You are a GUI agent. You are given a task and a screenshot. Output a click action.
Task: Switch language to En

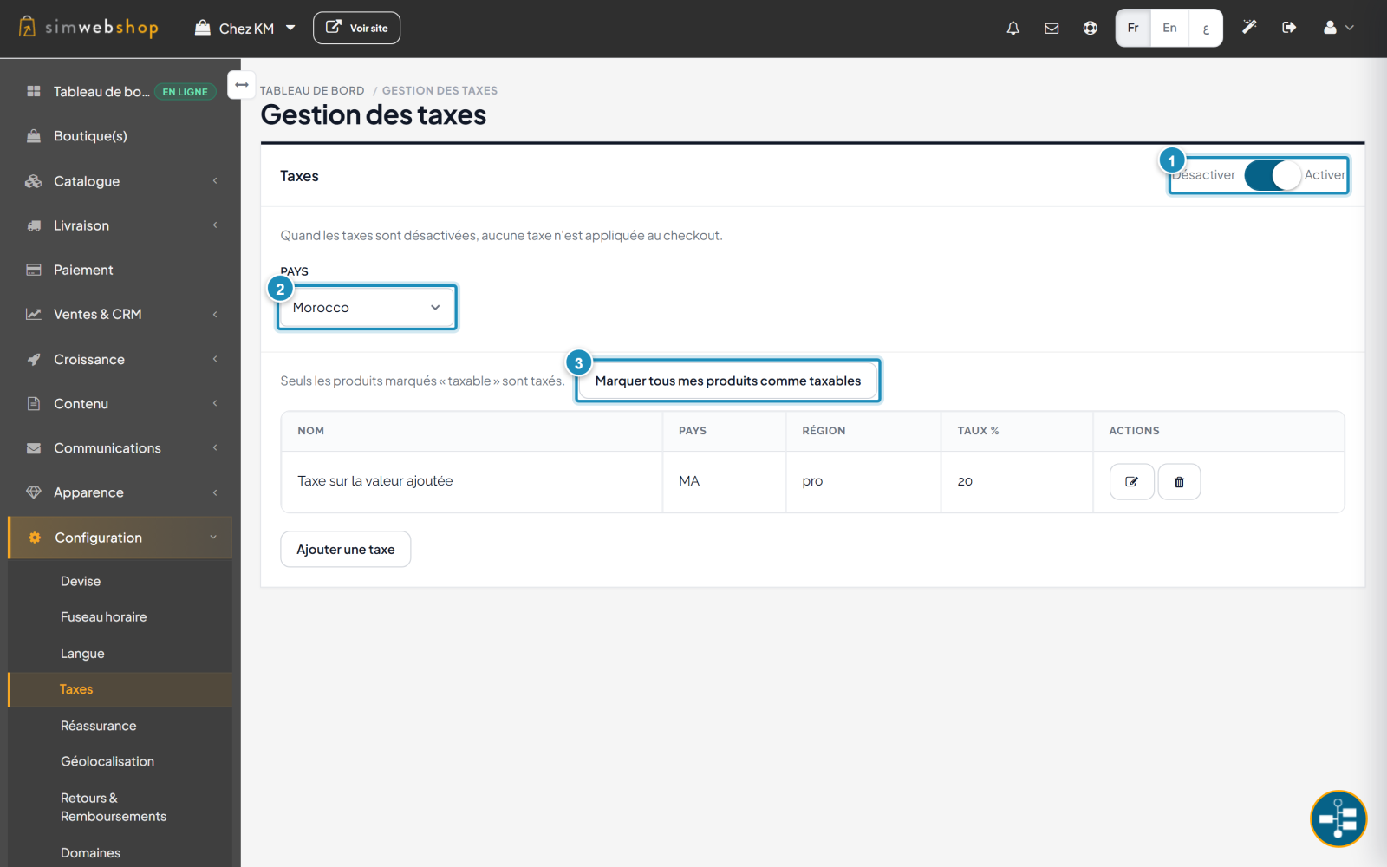tap(1169, 28)
